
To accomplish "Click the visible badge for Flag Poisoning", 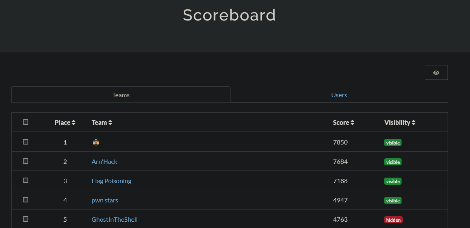I will [x=393, y=181].
